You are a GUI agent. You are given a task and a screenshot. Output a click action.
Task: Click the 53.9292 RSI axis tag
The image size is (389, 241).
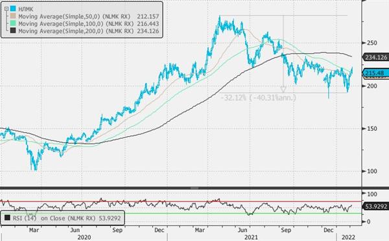(376, 206)
